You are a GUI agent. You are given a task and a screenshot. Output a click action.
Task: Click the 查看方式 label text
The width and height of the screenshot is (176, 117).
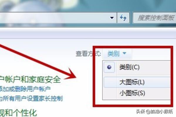[x=88, y=54]
